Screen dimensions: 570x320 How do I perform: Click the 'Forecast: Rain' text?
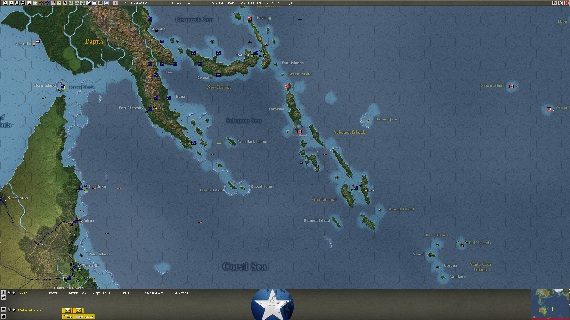click(182, 3)
